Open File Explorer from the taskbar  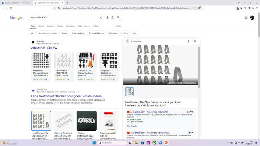[136, 143]
